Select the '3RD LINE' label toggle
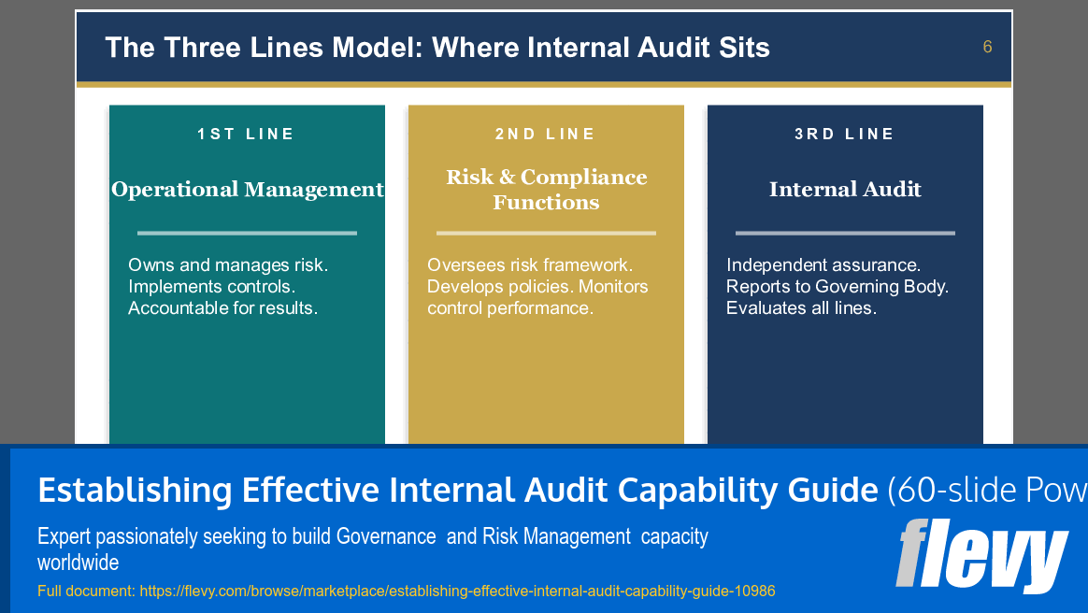 tap(845, 134)
